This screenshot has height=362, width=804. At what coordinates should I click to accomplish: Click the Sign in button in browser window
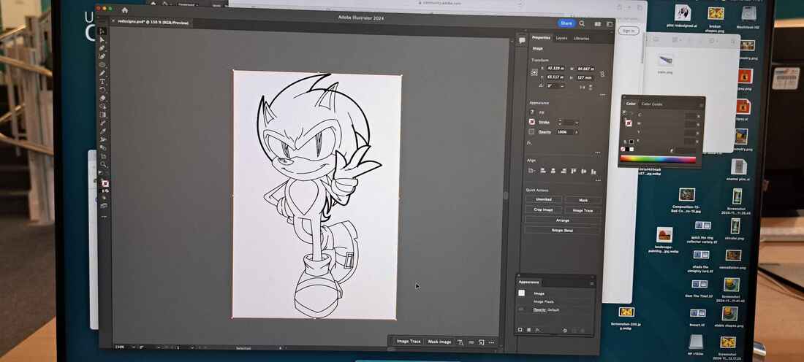[x=628, y=31]
